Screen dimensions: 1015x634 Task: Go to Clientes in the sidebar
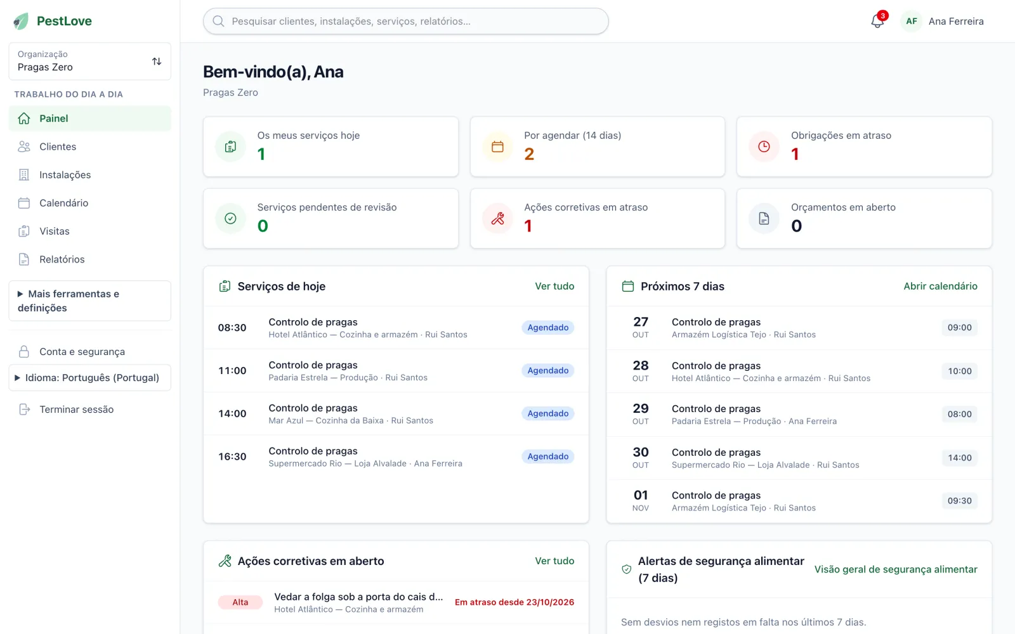tap(90, 146)
